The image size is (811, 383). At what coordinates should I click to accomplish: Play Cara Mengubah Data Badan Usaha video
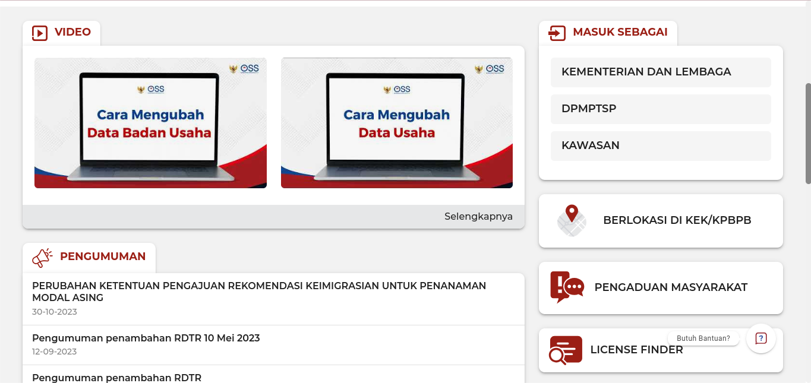pyautogui.click(x=150, y=123)
